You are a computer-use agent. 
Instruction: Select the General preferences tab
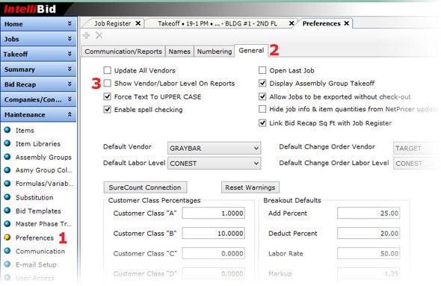(x=251, y=51)
